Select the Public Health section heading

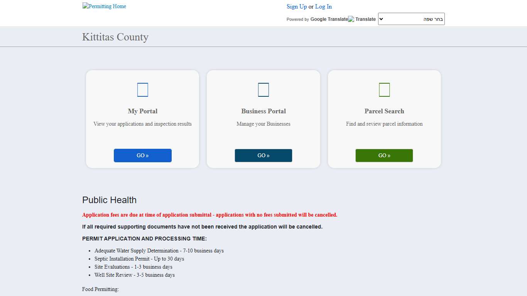[109, 200]
